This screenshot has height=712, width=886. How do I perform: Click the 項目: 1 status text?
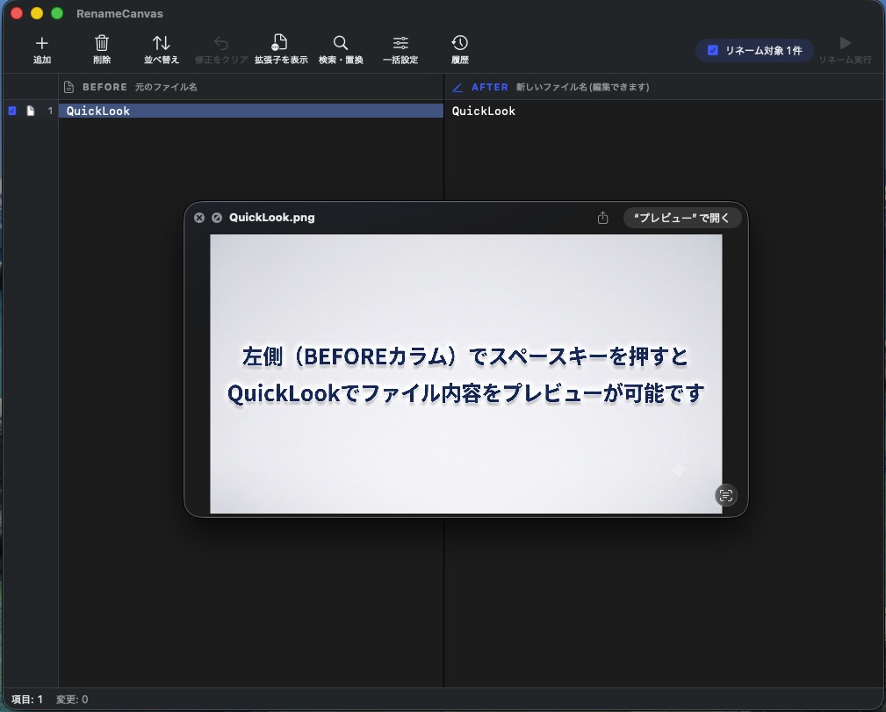[x=27, y=700]
